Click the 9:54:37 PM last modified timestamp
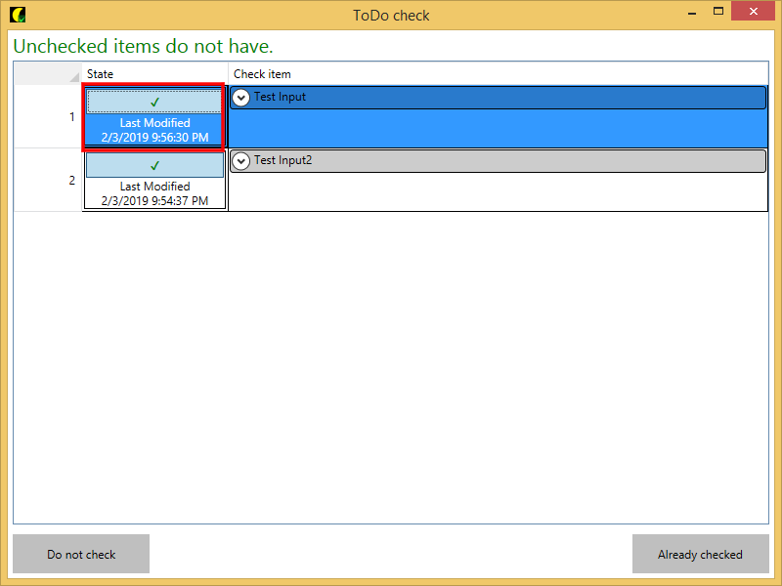 tap(154, 201)
